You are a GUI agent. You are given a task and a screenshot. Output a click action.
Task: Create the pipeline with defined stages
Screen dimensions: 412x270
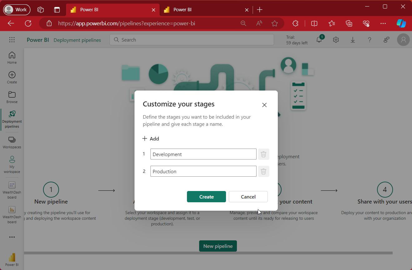coord(206,197)
